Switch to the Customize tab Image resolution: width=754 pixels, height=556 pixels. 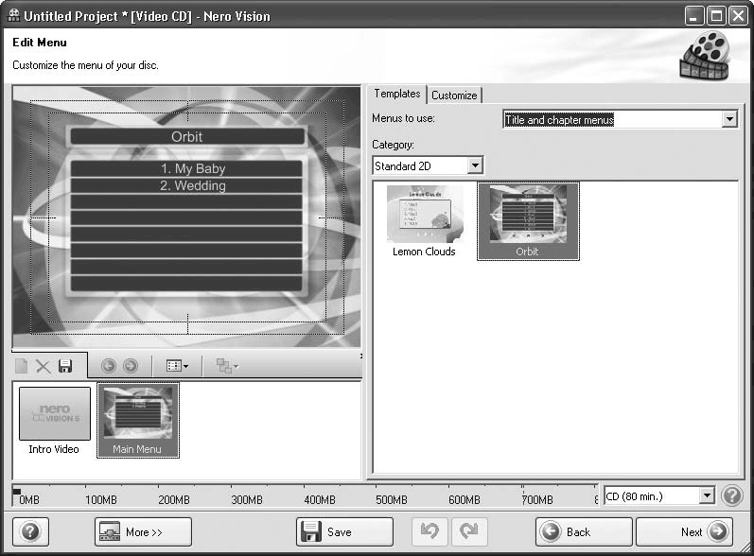[454, 96]
